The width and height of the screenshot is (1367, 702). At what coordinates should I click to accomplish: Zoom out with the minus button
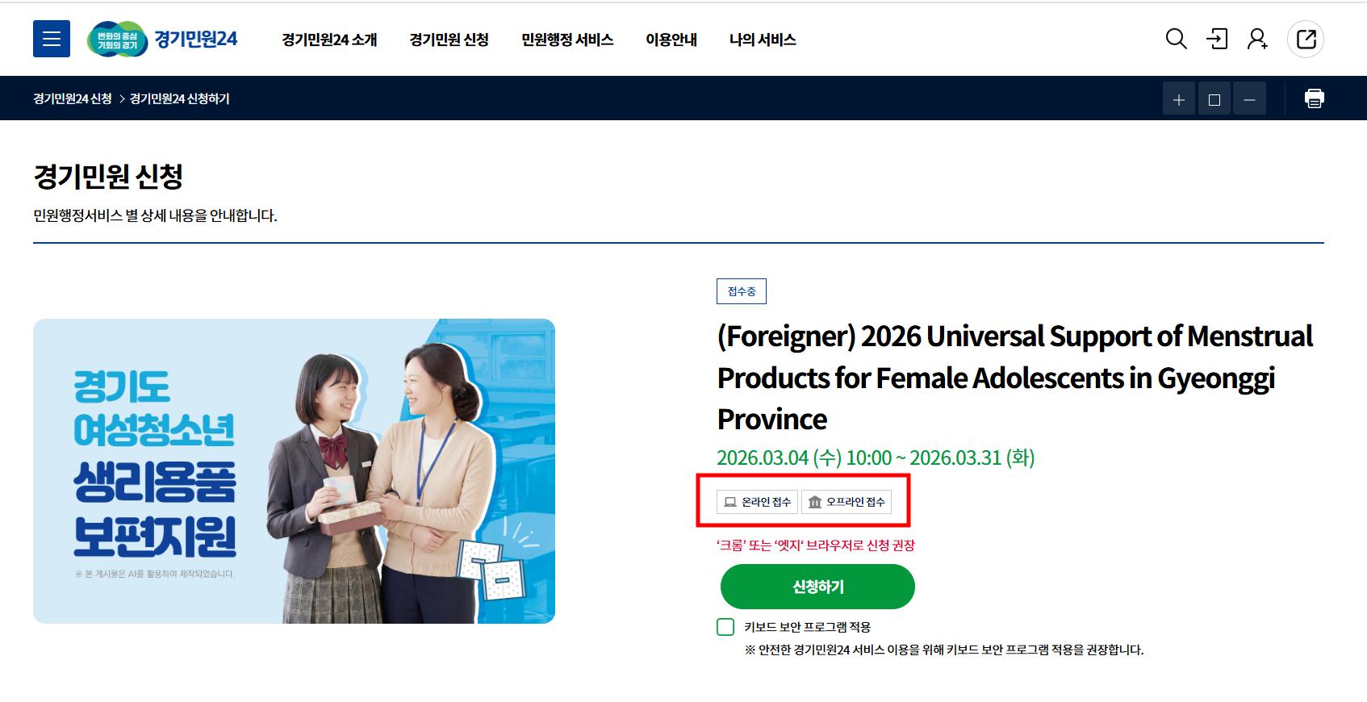1250,99
